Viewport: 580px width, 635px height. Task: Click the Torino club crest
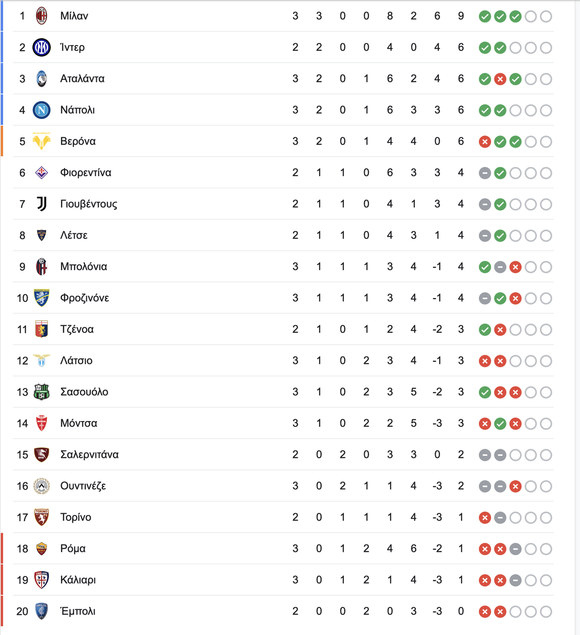pyautogui.click(x=42, y=517)
